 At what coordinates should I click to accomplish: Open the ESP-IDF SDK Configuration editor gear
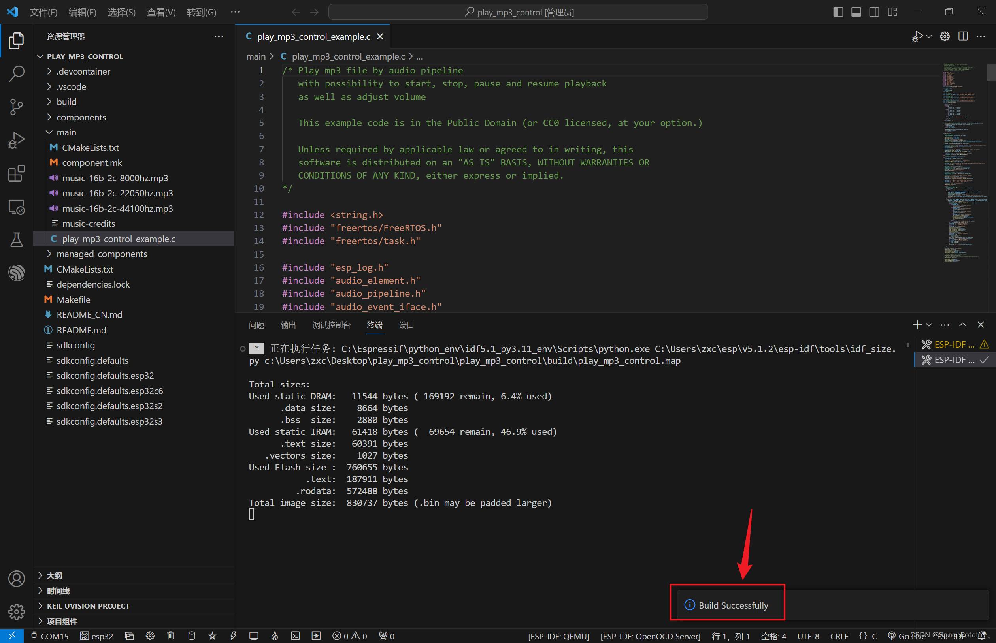[150, 636]
